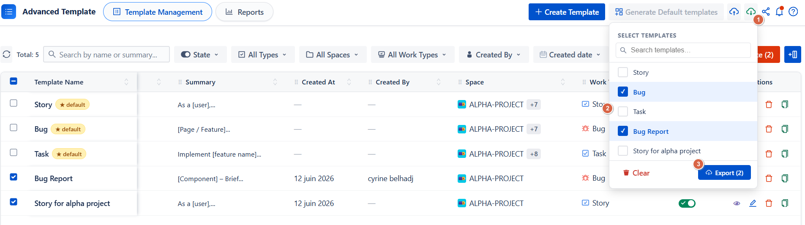The width and height of the screenshot is (805, 225).
Task: Check Story for alpha project in popup
Action: coord(623,151)
